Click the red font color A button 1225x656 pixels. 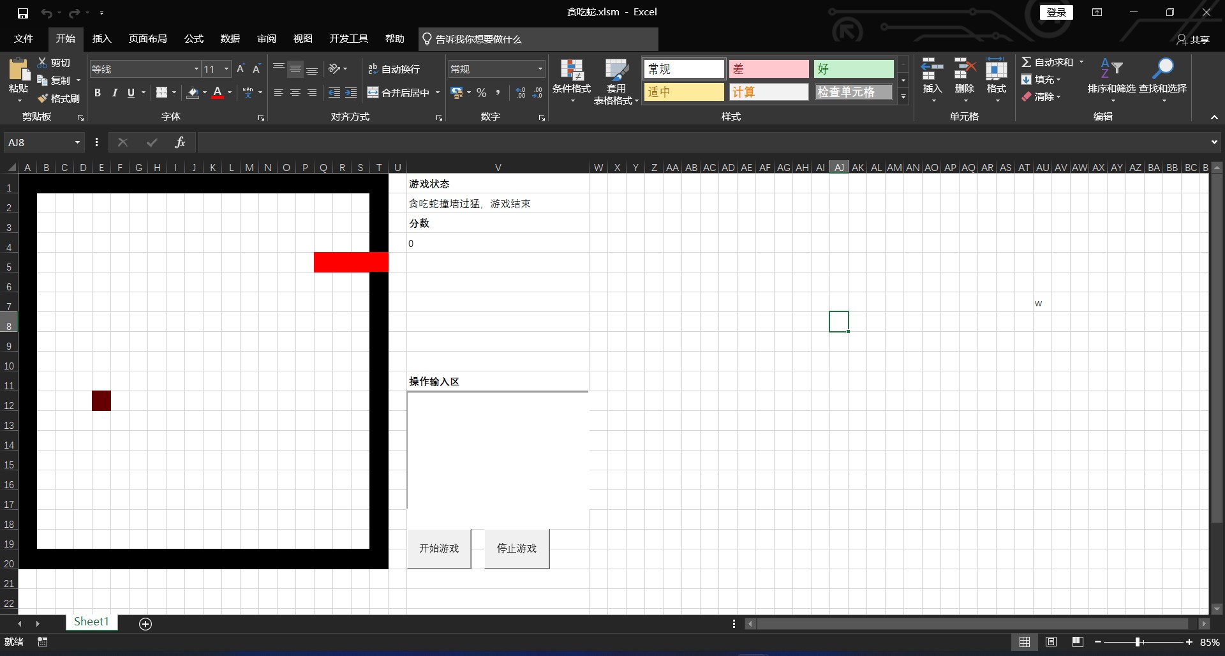(218, 93)
